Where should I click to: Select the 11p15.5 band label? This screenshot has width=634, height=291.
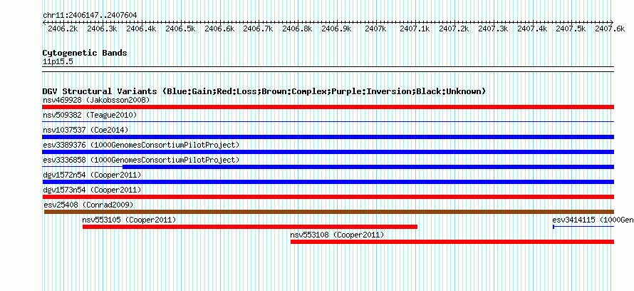pos(58,62)
